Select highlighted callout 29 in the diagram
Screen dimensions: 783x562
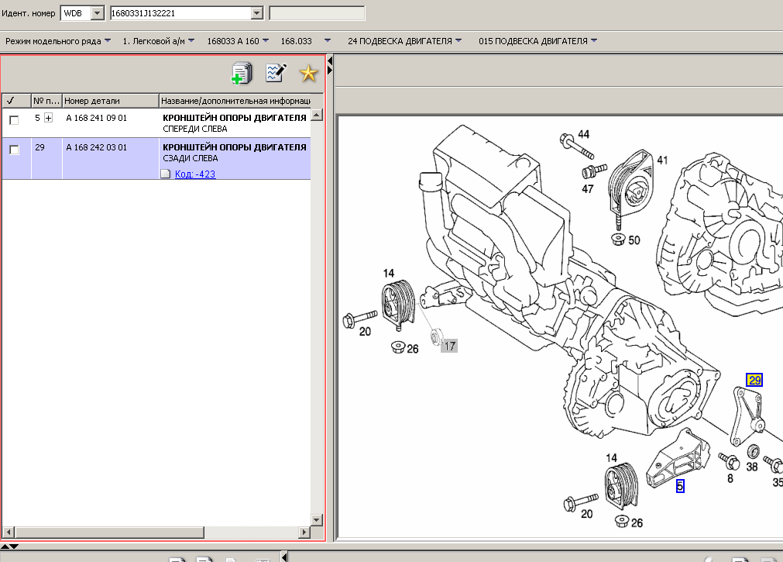coord(754,380)
